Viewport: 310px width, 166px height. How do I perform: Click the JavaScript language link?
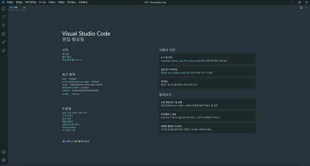(x=166, y=61)
